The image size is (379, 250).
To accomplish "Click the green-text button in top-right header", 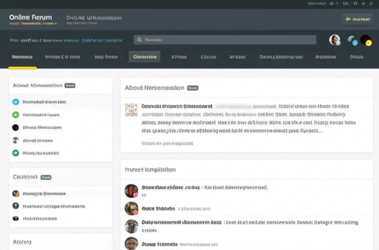I will (x=358, y=19).
